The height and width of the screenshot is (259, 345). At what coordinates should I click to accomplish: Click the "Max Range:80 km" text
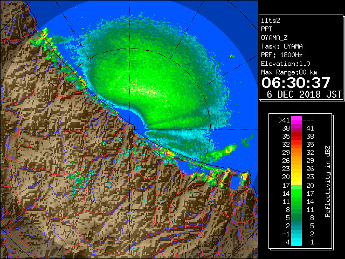pyautogui.click(x=289, y=72)
